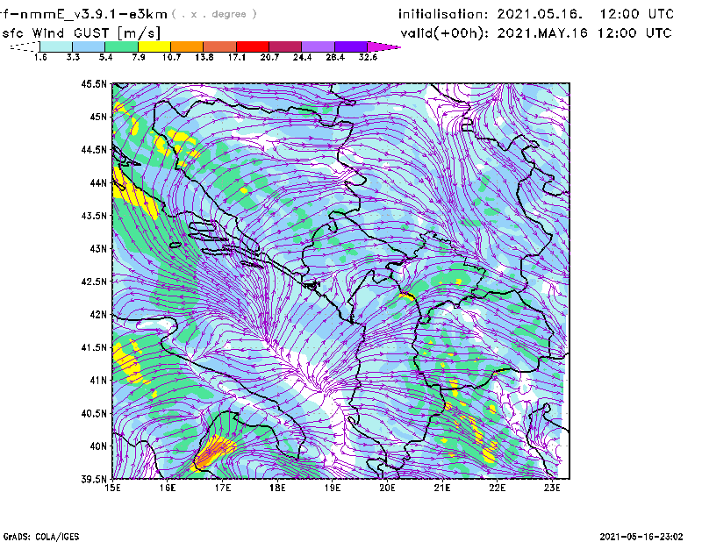Click the colorbar value '32.6'
The width and height of the screenshot is (702, 542).
368,57
